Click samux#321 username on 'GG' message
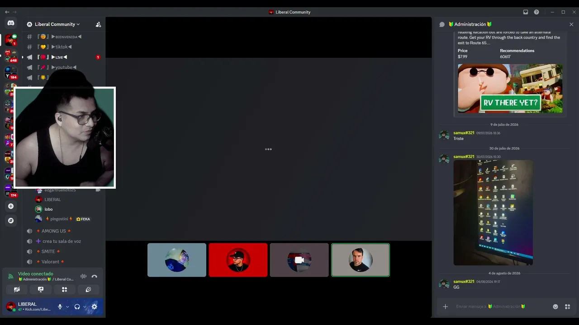The image size is (579, 325). [x=464, y=282]
